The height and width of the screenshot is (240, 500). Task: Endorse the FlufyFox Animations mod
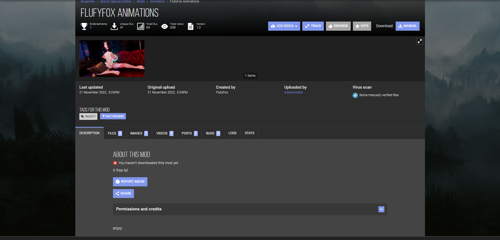tap(338, 26)
